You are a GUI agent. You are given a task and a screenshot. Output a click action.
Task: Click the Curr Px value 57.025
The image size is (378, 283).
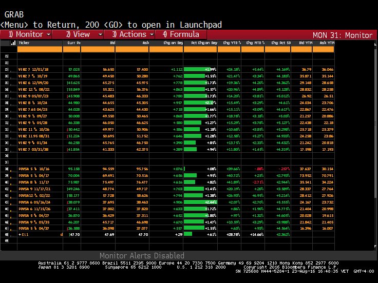pos(74,70)
